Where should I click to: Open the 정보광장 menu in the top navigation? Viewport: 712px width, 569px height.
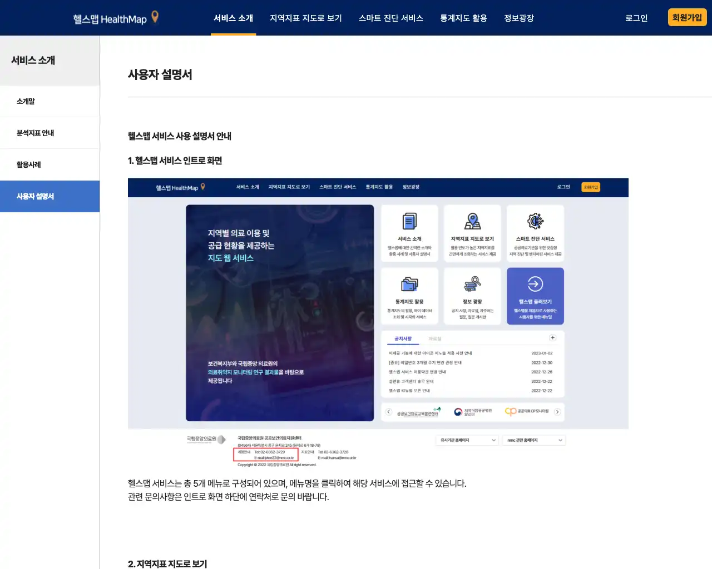pos(518,18)
